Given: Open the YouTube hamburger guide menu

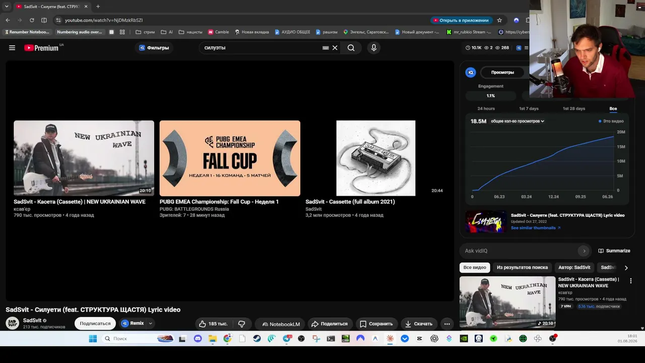Looking at the screenshot, I should 12,48.
